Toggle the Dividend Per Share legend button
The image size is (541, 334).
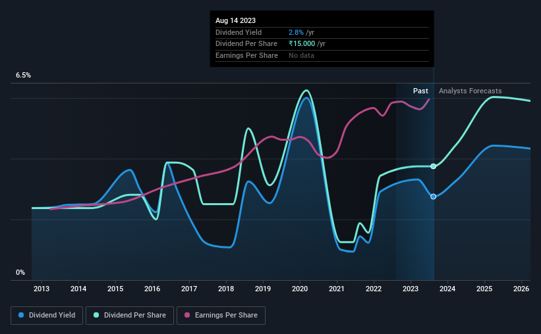point(130,316)
